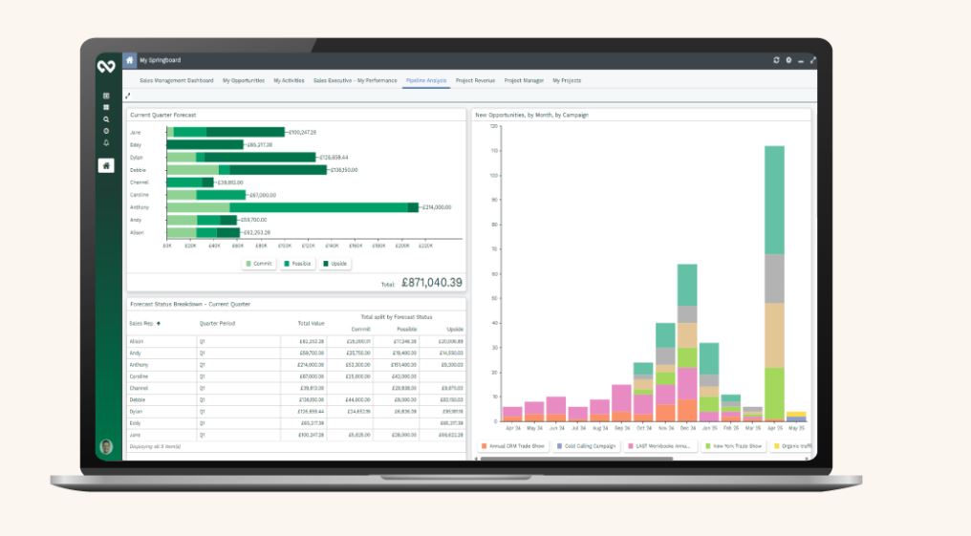Viewport: 971px width, 536px height.
Task: Click the home icon beside My Springboard
Action: click(130, 60)
